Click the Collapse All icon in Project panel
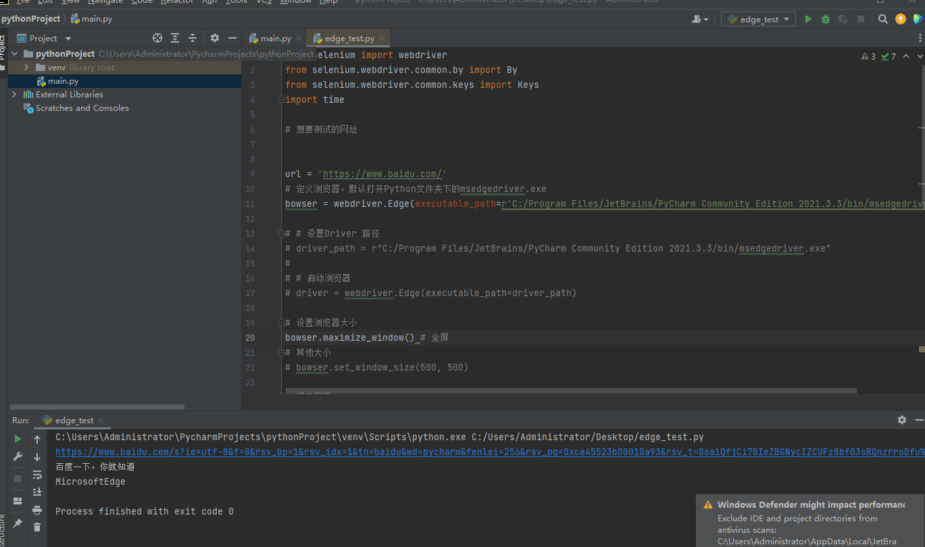925x547 pixels. (193, 39)
